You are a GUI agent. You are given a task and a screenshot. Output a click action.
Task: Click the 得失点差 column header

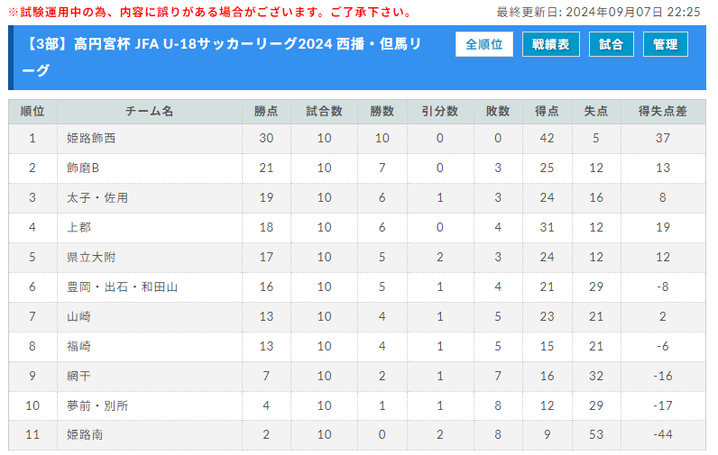(x=663, y=111)
